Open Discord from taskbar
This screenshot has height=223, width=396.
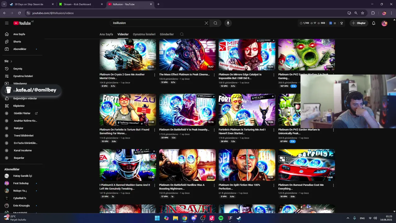(x=194, y=218)
